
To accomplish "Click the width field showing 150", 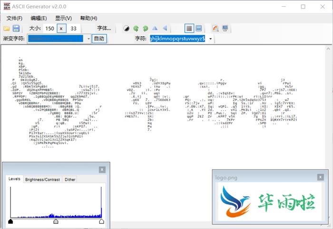I will pos(49,29).
